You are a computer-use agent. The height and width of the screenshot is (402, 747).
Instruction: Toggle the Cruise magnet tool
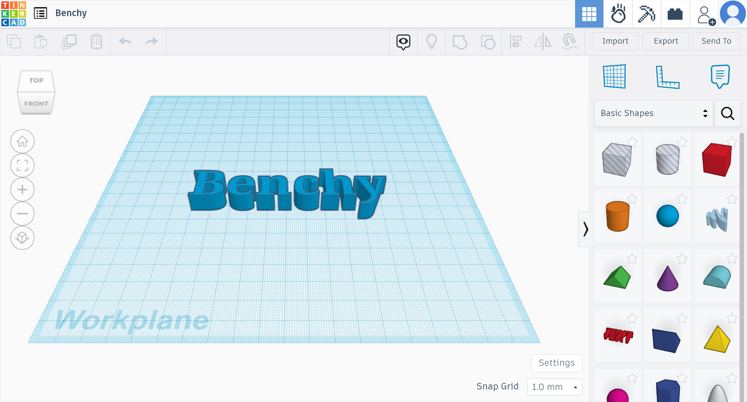click(570, 42)
